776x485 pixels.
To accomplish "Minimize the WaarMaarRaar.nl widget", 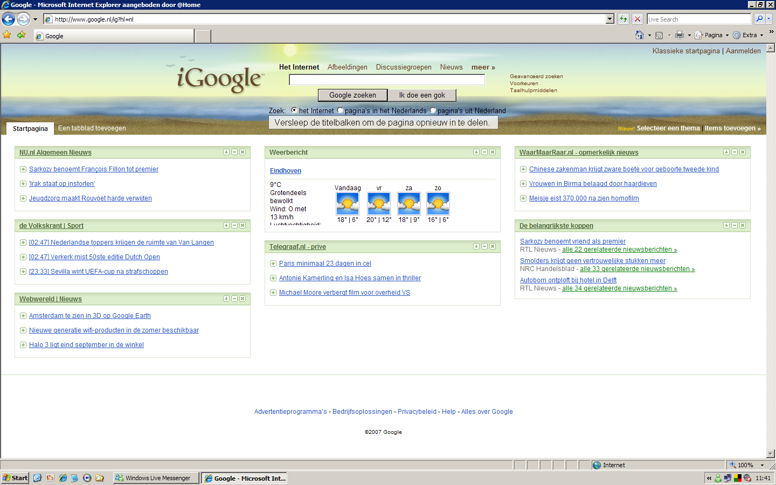I will pyautogui.click(x=735, y=152).
